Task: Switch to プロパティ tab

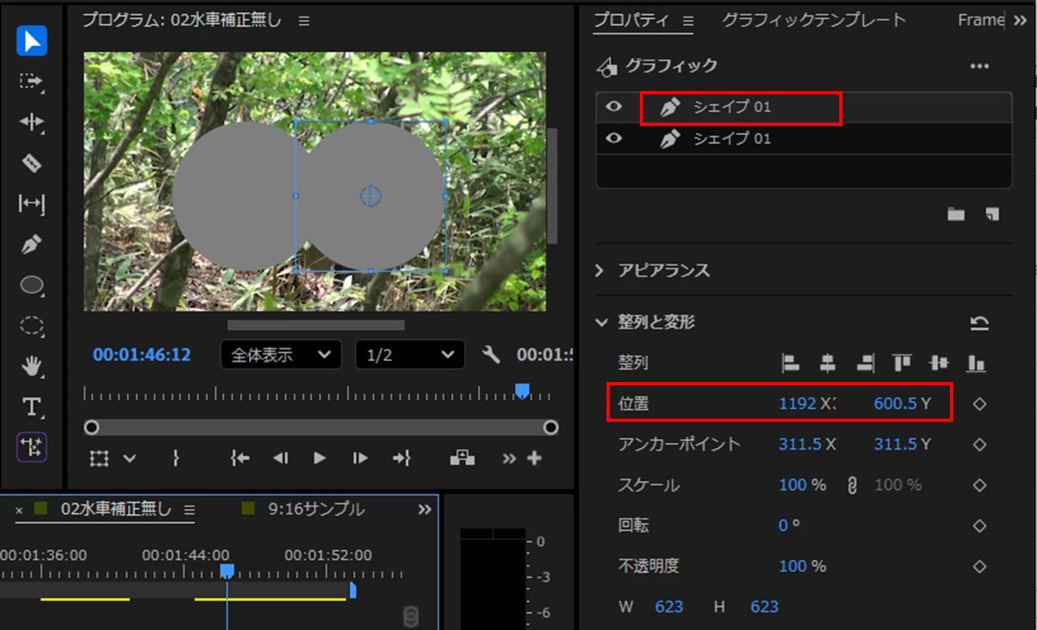Action: (x=631, y=20)
